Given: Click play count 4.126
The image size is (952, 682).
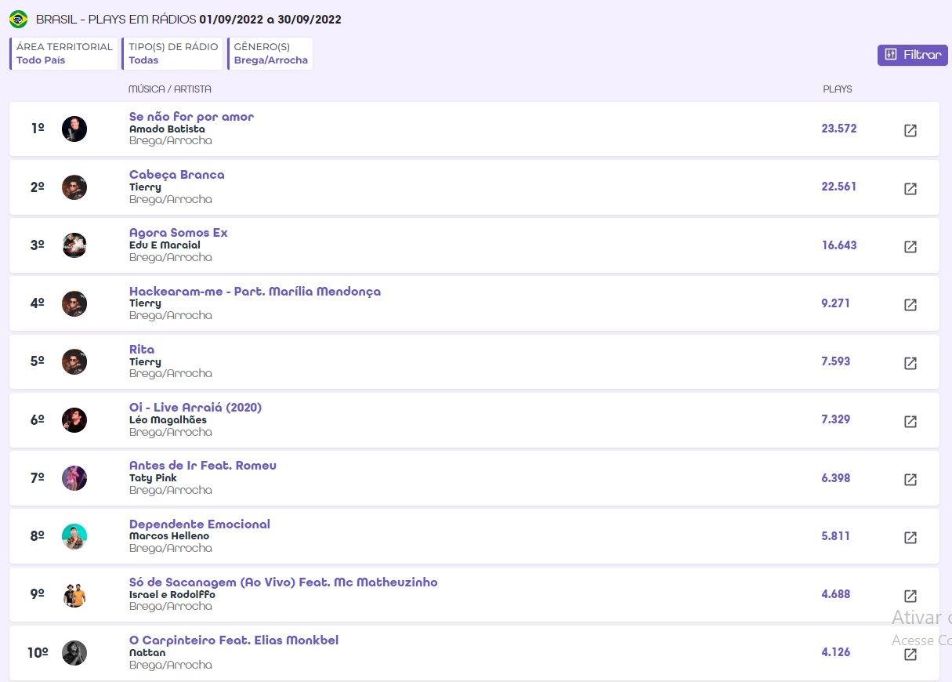Looking at the screenshot, I should 835,652.
